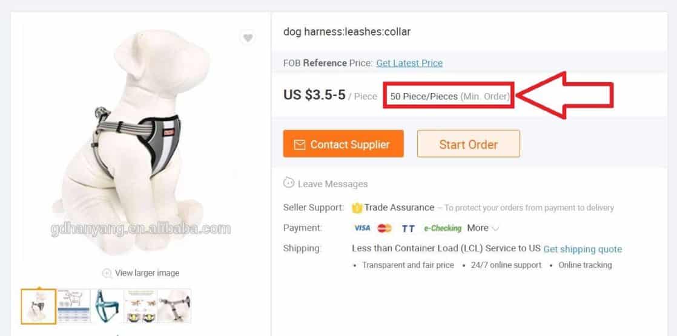
Task: Click the e-Checking payment logo
Action: click(x=443, y=228)
